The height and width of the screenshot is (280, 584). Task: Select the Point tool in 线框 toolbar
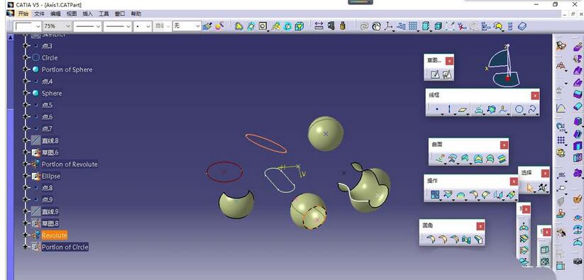[x=437, y=110]
